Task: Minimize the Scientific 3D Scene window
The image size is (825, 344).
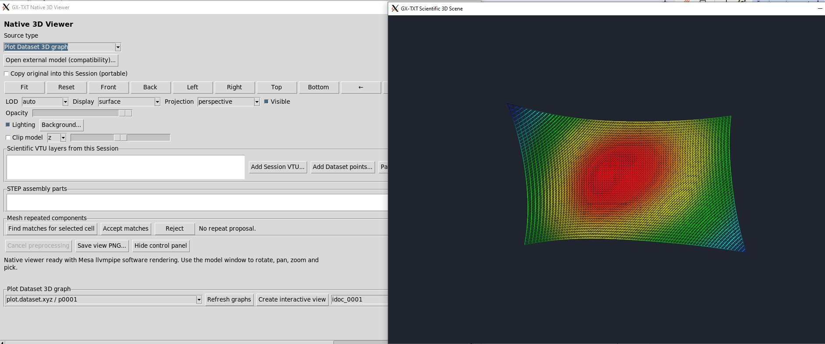Action: click(x=820, y=8)
